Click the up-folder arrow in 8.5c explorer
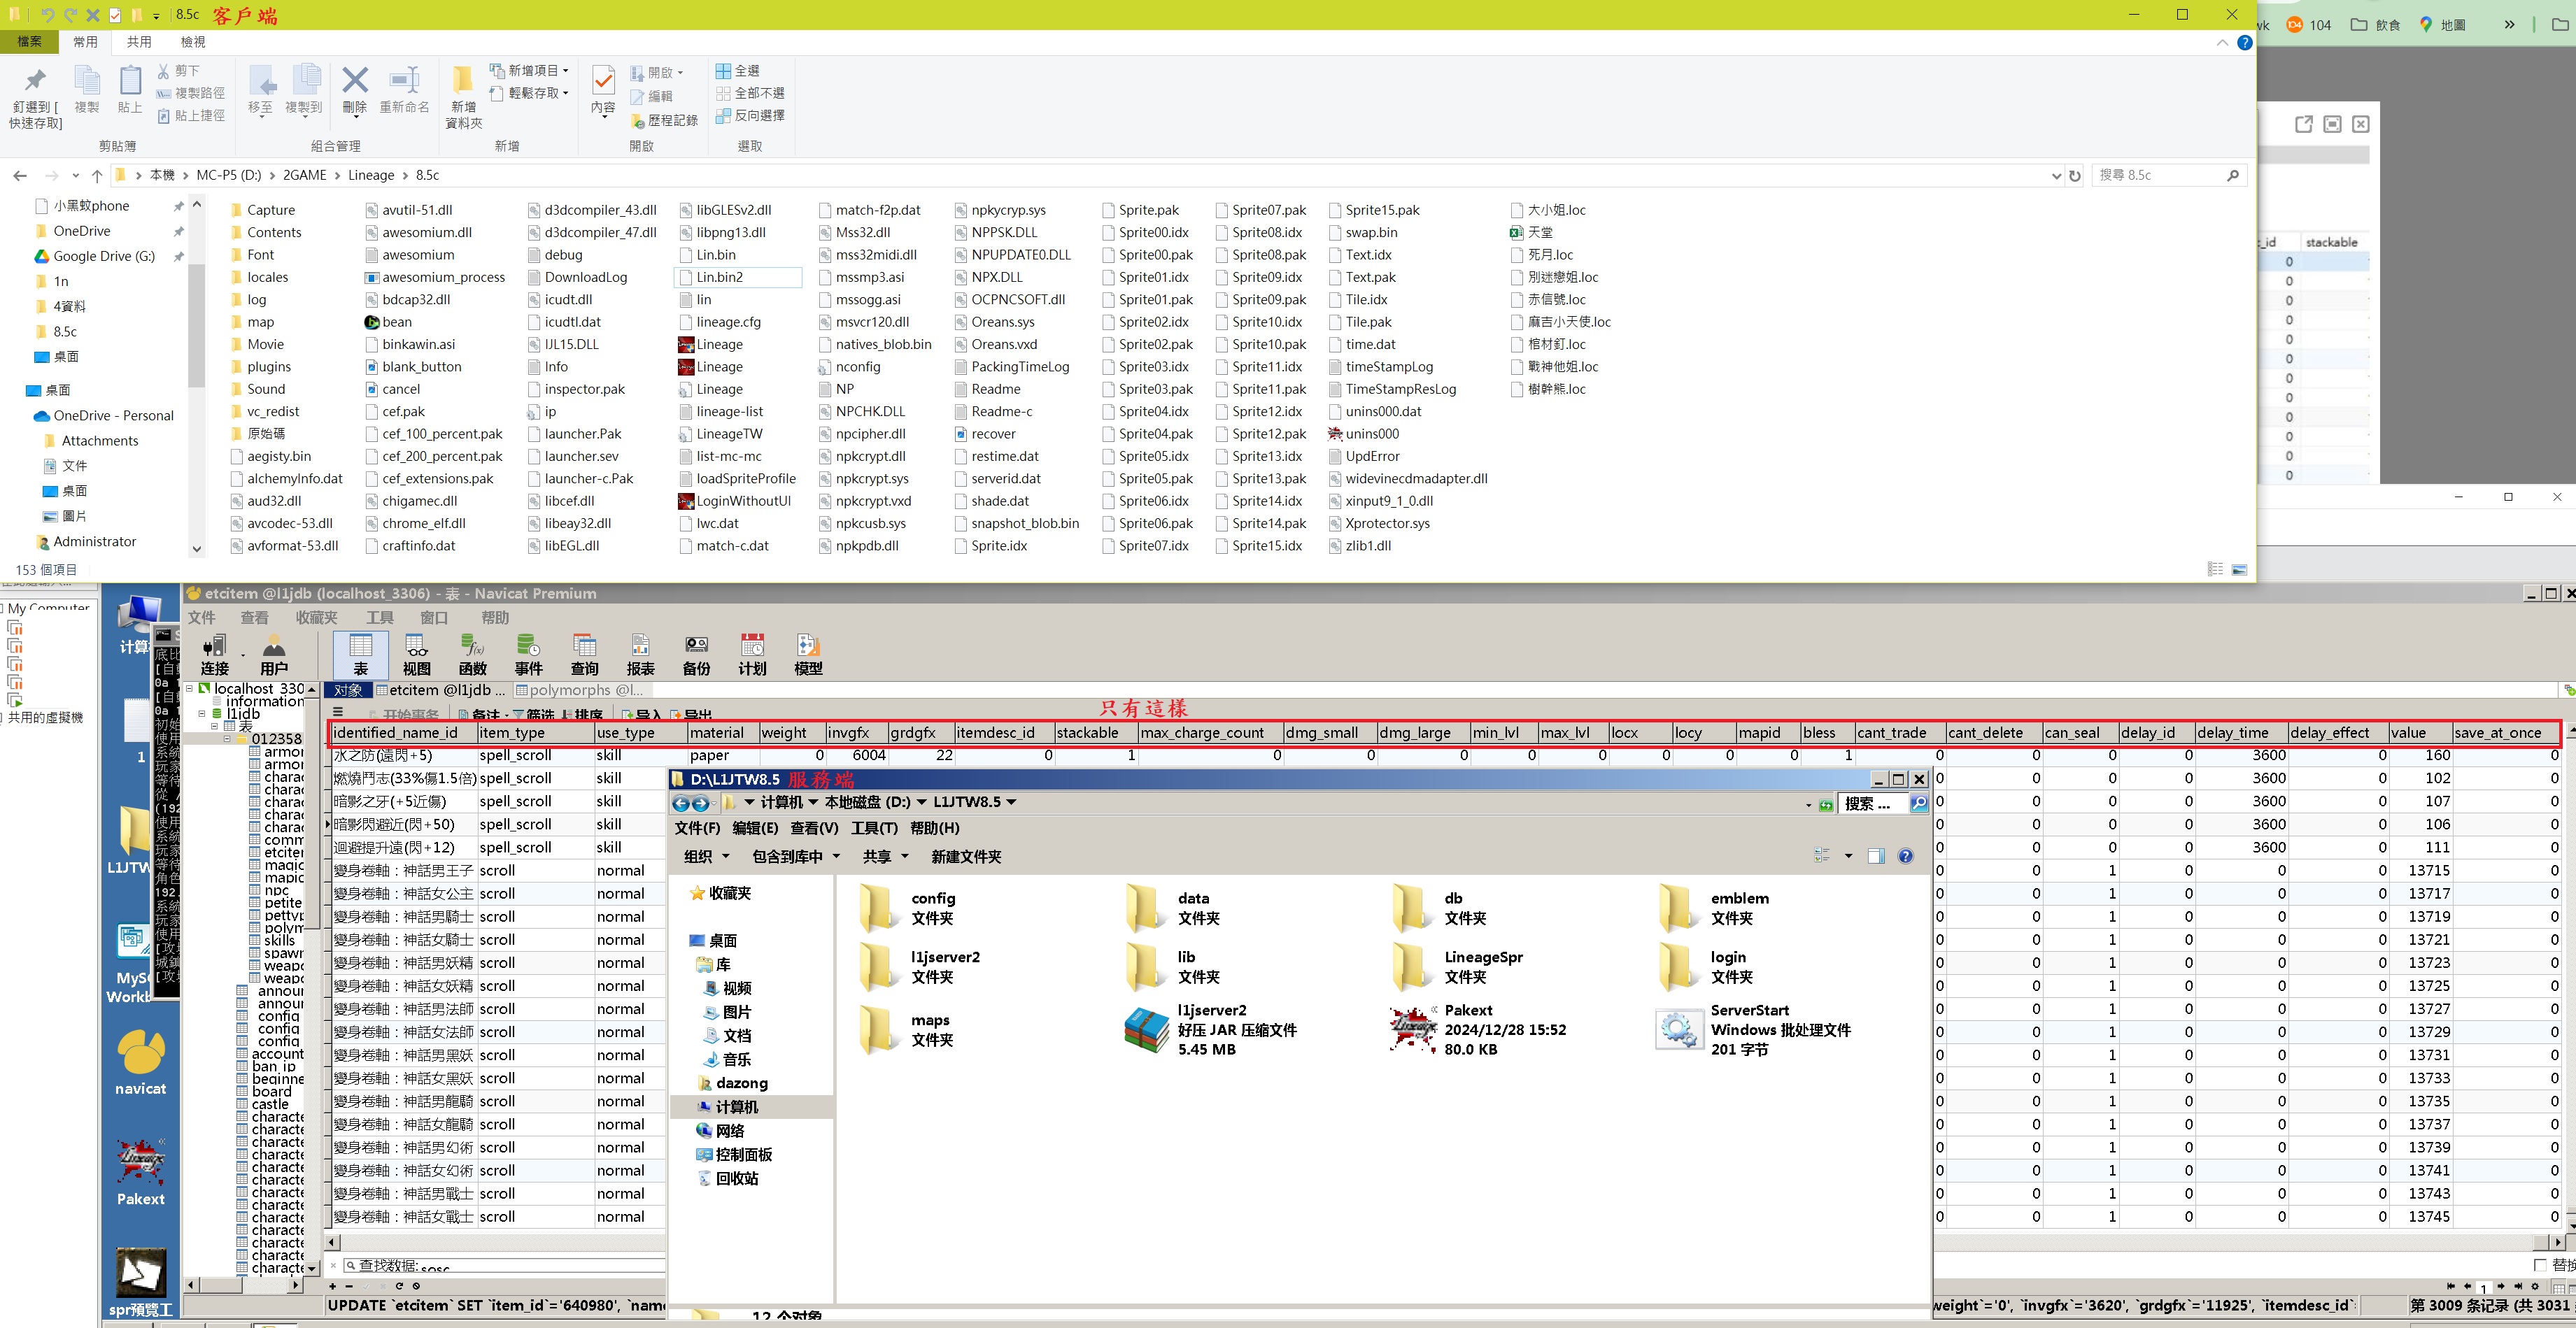This screenshot has height=1328, width=2576. (x=97, y=175)
